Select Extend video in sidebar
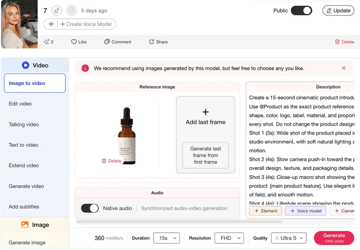Image resolution: width=360 pixels, height=250 pixels. pyautogui.click(x=24, y=166)
